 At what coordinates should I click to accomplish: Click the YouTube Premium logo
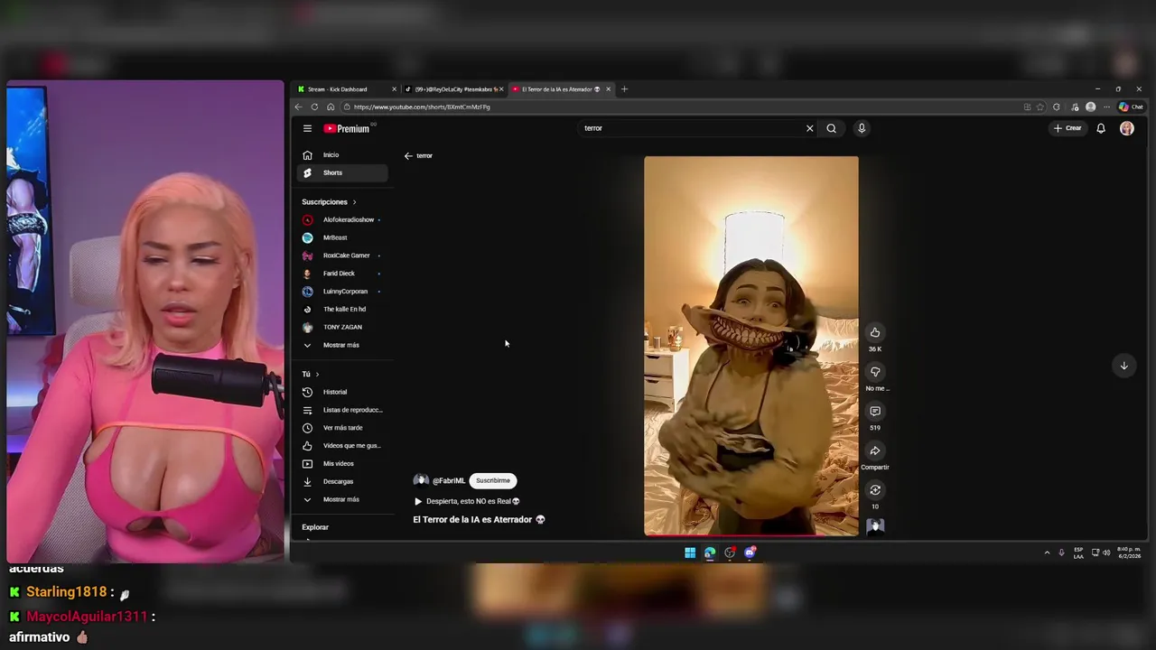tap(347, 128)
